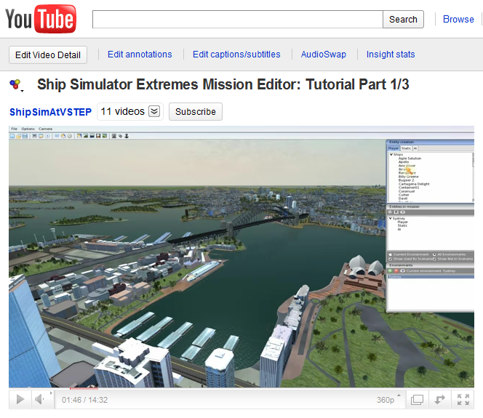Mute the video volume
483x418 pixels.
39,400
